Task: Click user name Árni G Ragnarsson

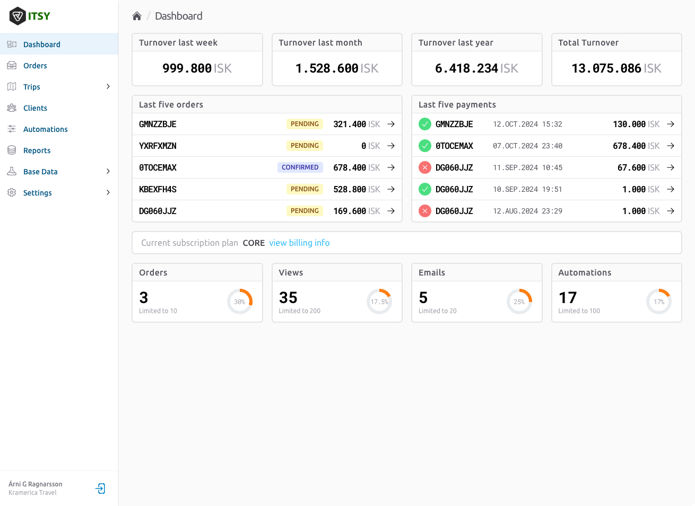Action: coord(36,484)
